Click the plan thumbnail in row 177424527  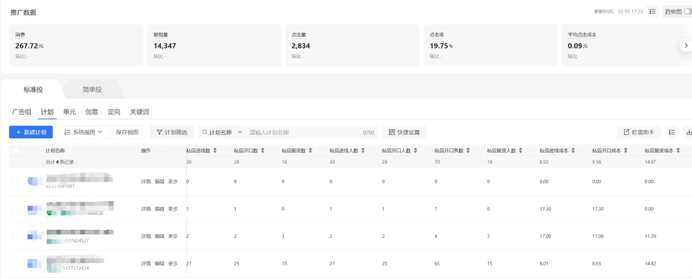[x=35, y=236]
